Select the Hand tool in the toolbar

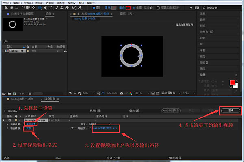point(11,8)
